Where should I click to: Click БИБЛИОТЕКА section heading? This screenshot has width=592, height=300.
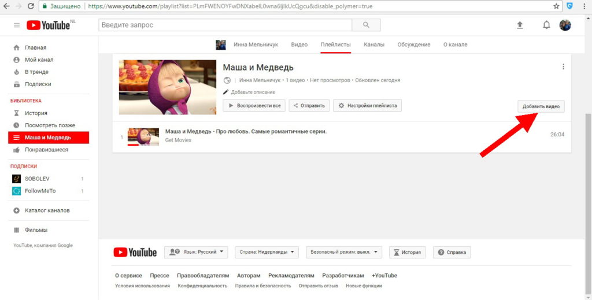[x=25, y=101]
